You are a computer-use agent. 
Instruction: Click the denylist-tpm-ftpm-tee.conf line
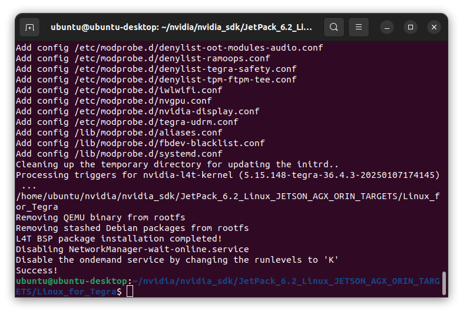coord(156,80)
